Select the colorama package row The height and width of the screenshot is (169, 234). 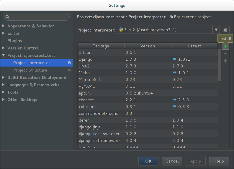click(x=148, y=107)
